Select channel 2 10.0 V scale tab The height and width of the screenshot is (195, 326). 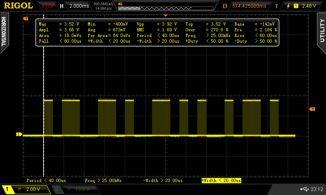tap(76, 189)
